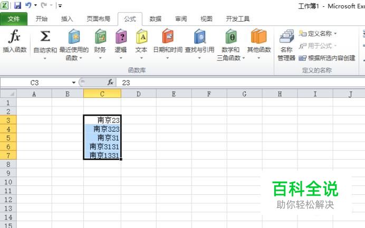Select cell containing 南京3131

(102, 146)
